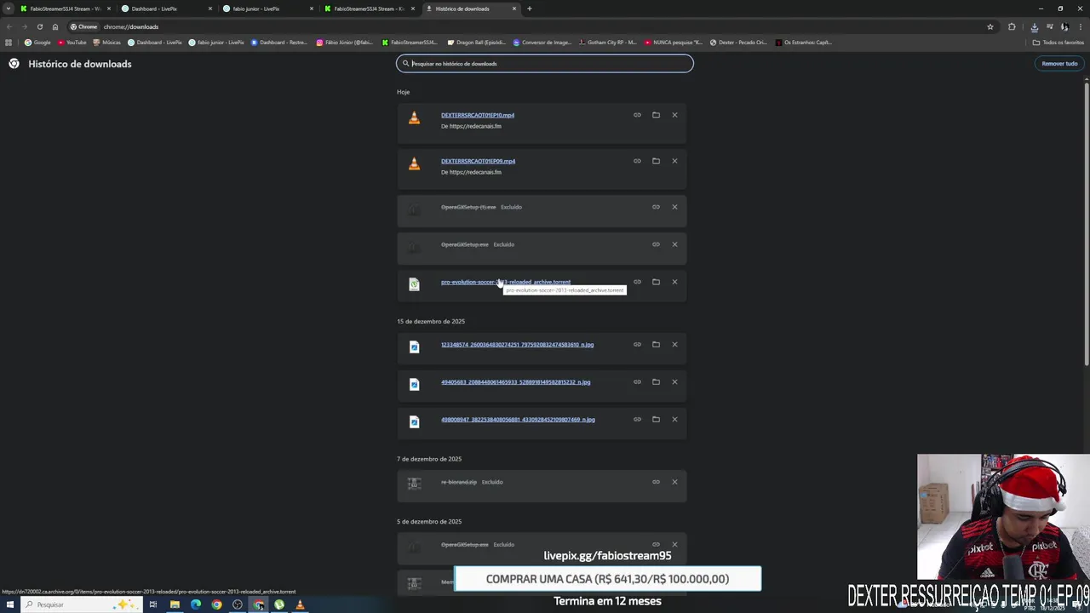
Task: Show 123348574 jpg in folder
Action: [656, 345]
